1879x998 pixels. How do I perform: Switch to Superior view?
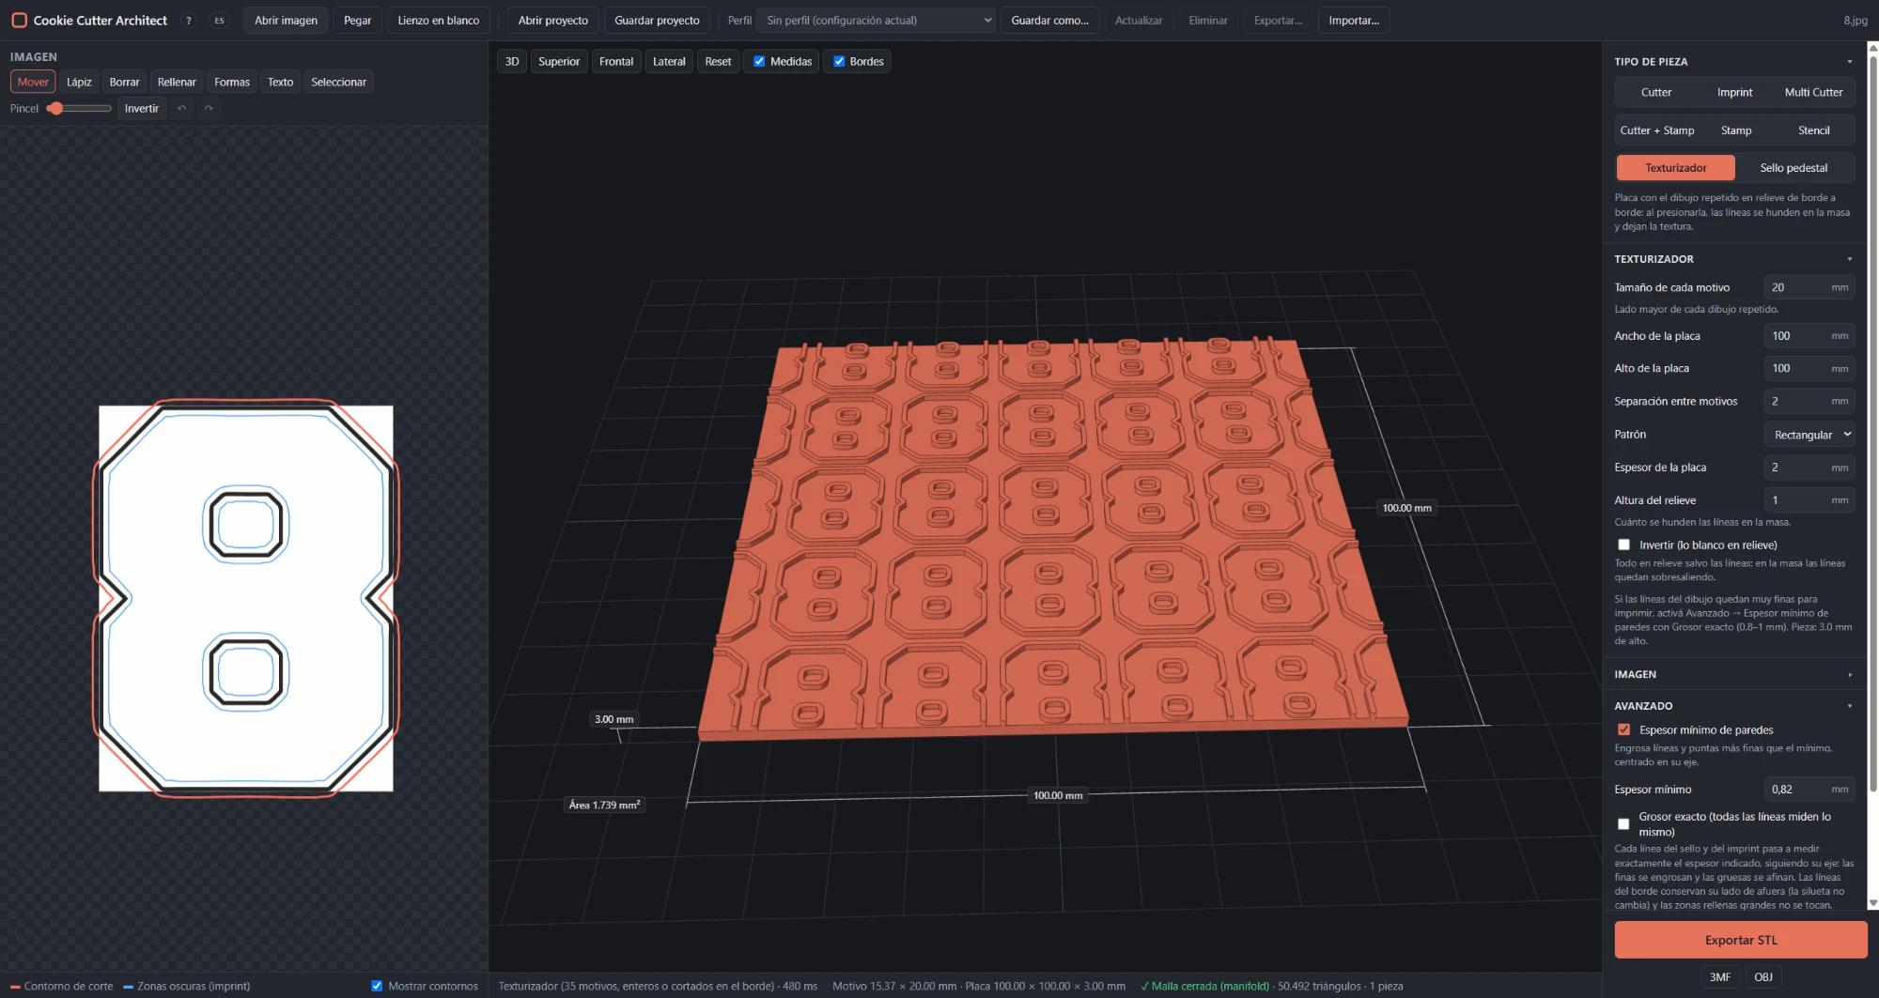coord(559,62)
